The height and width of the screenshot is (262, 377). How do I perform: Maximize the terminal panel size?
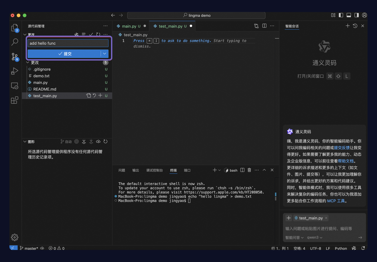264,170
